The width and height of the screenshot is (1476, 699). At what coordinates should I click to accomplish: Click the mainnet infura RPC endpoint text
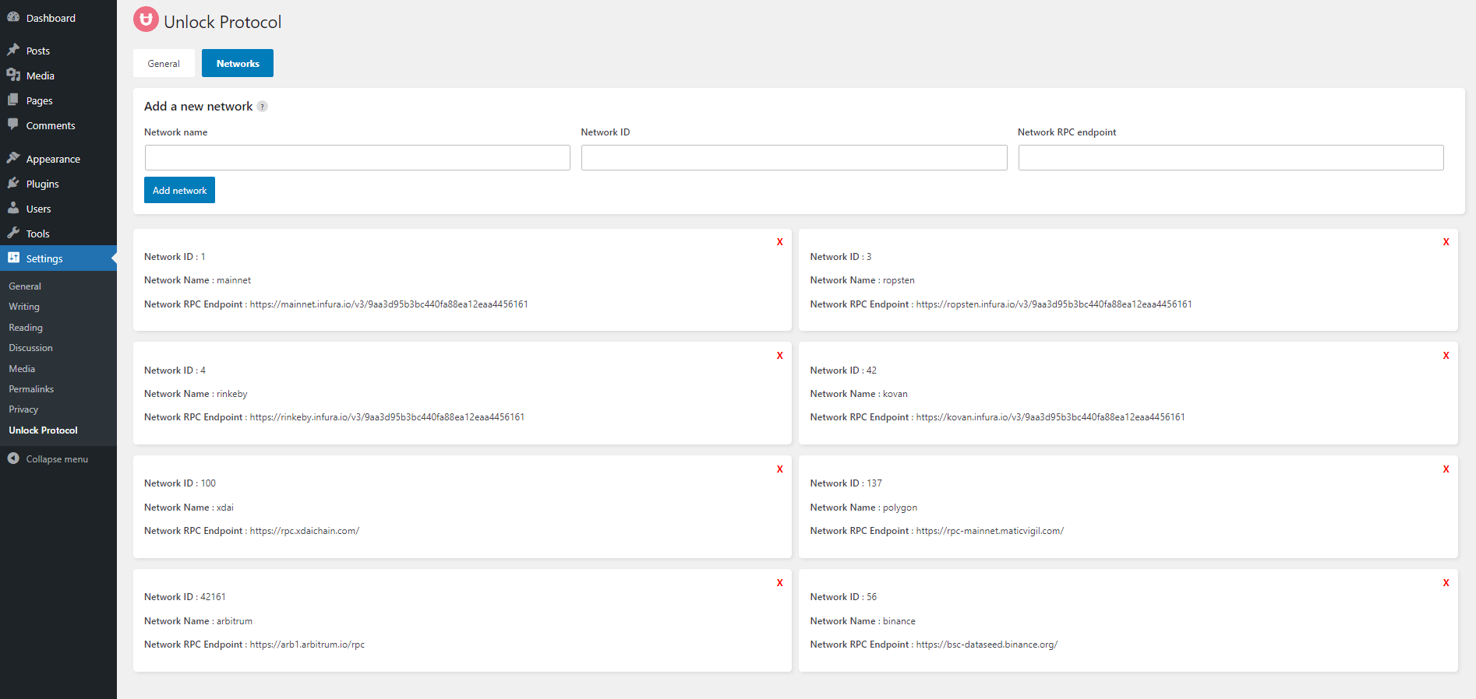click(x=389, y=304)
